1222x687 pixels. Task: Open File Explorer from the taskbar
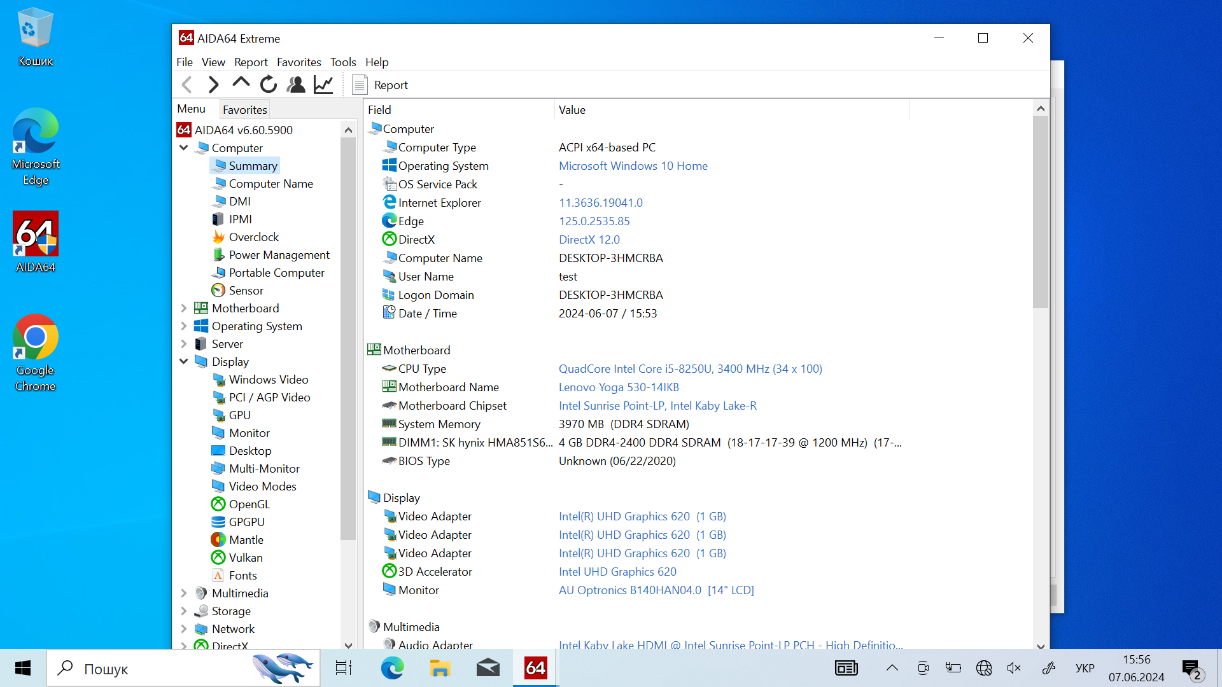(x=440, y=668)
